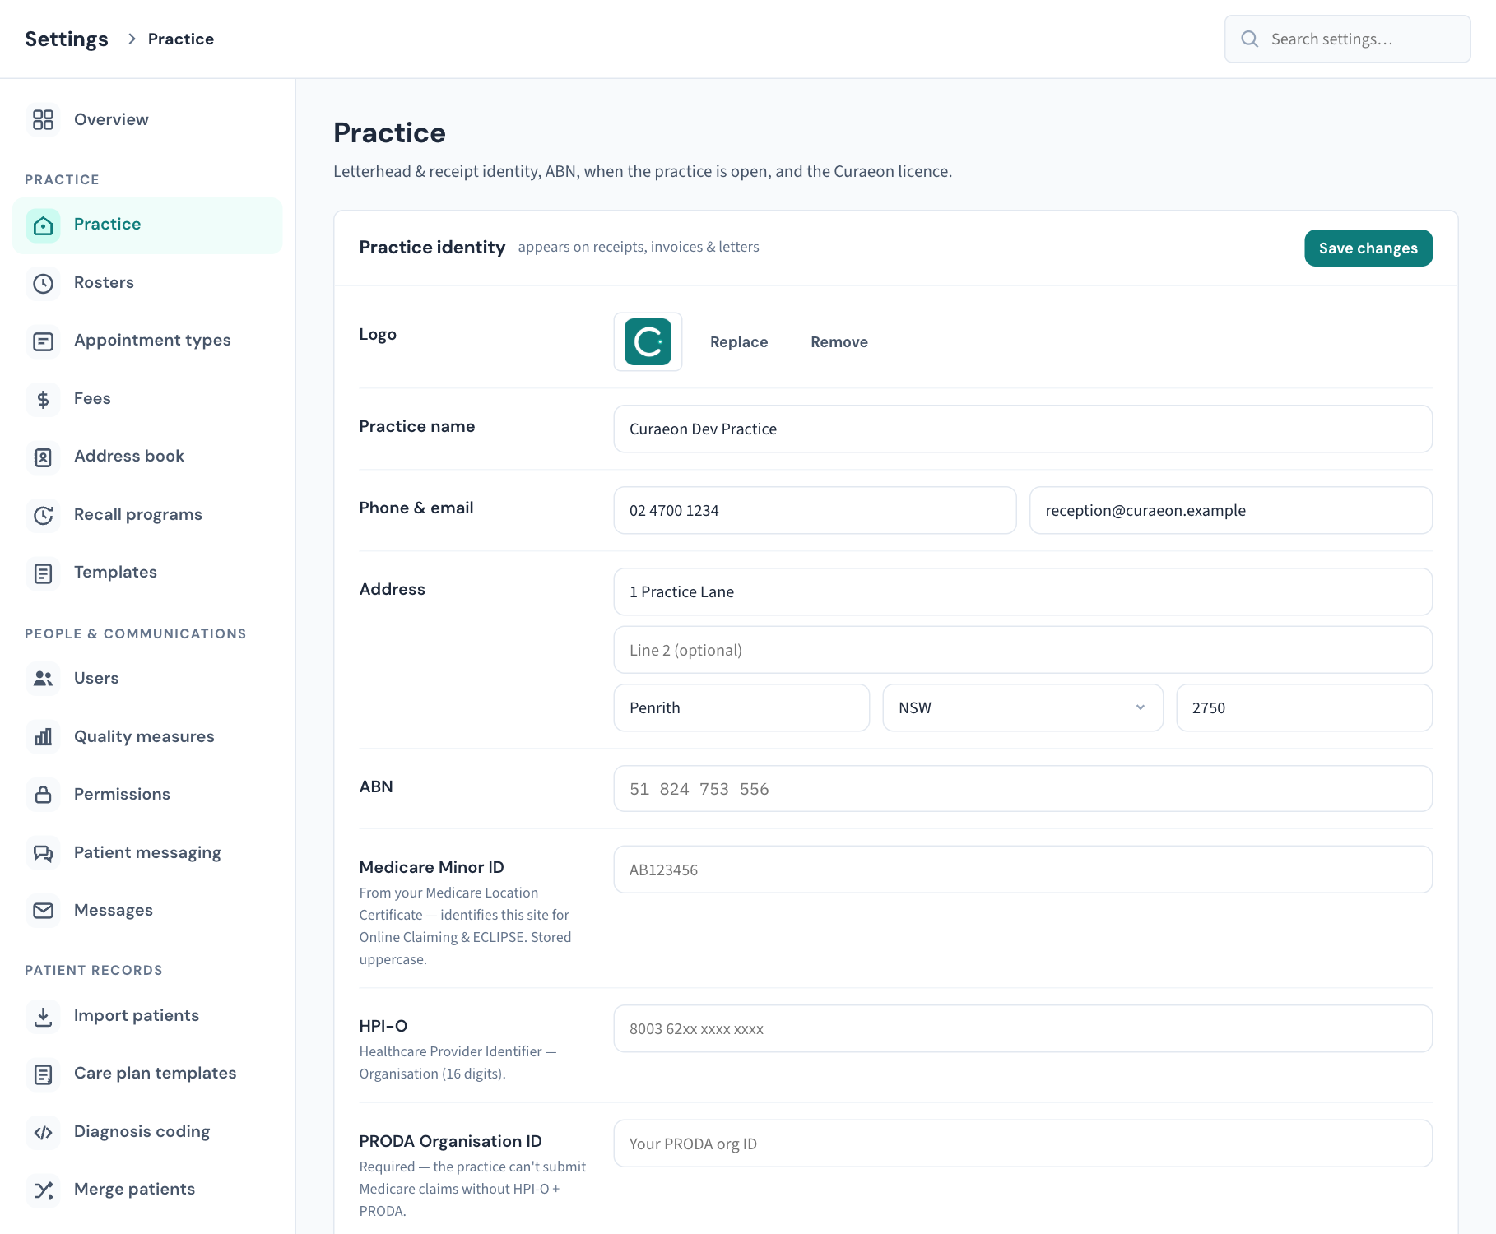
Task: Click the PRODA Organisation ID field
Action: [1023, 1144]
